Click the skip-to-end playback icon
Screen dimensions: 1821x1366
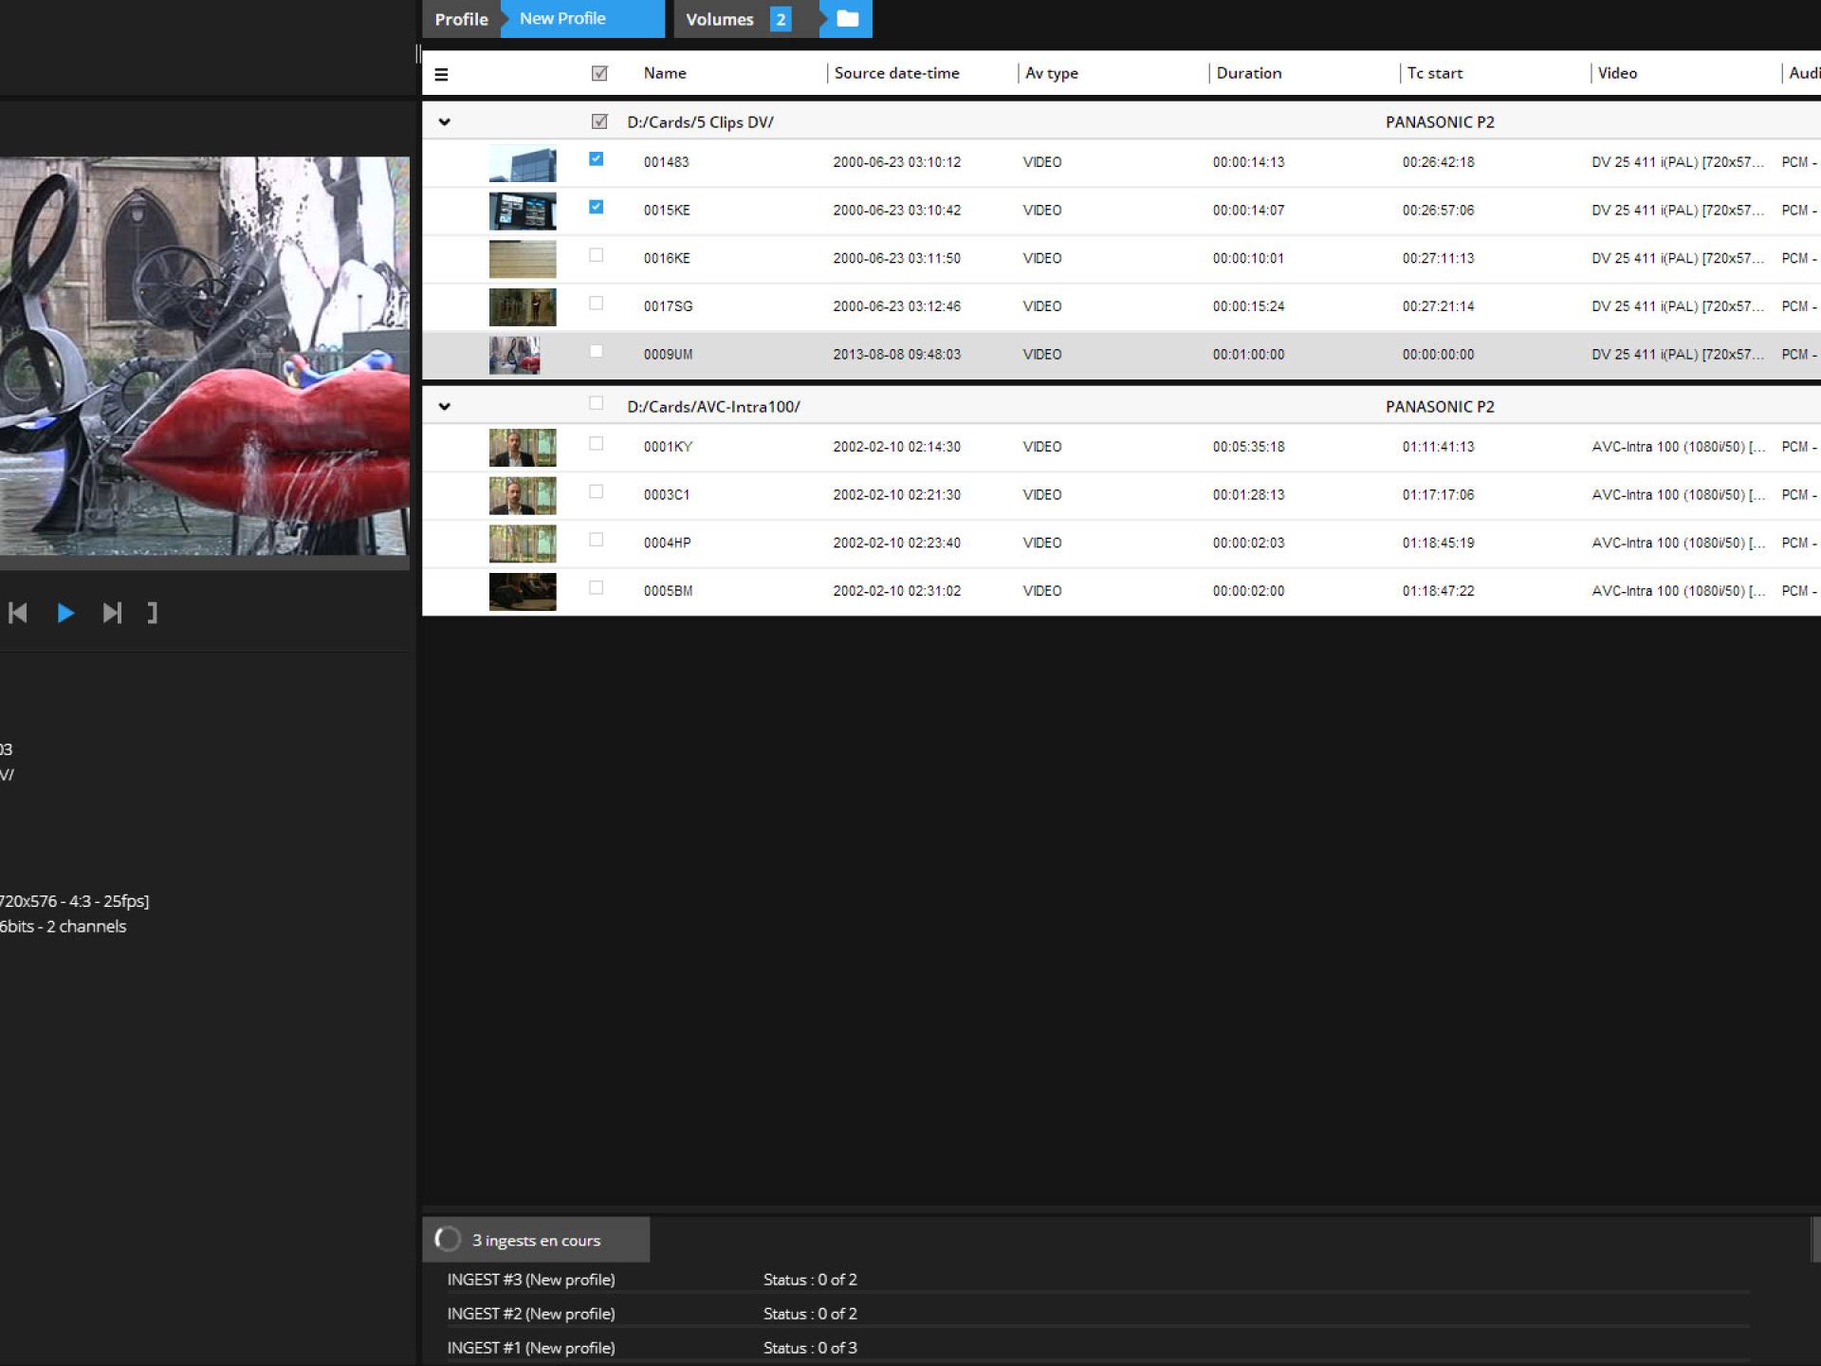112,613
